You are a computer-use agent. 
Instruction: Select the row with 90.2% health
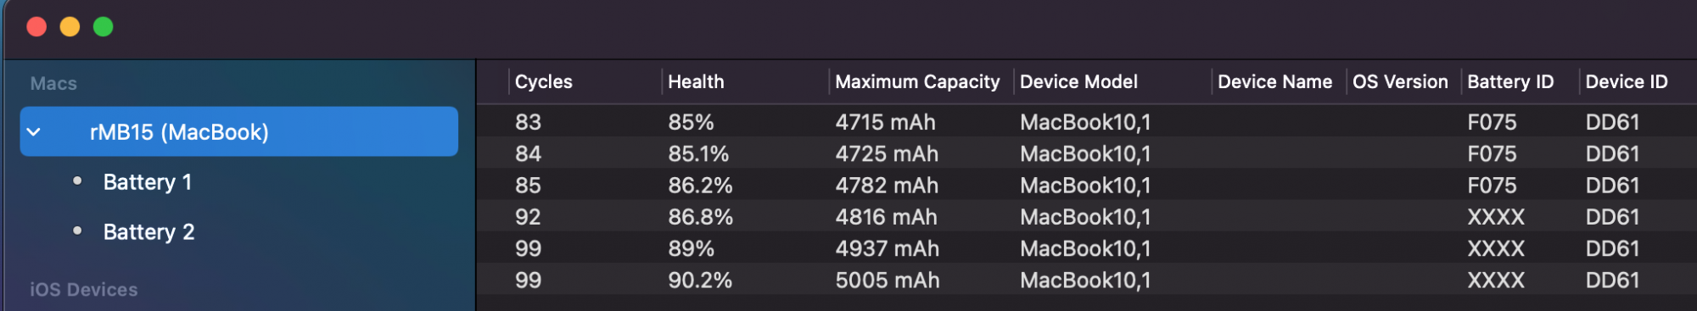1087,280
